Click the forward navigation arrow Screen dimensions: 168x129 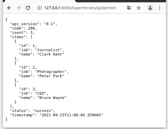[19, 8]
